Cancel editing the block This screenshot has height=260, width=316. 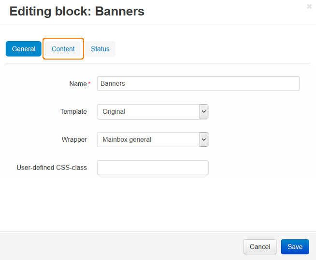pos(260,246)
